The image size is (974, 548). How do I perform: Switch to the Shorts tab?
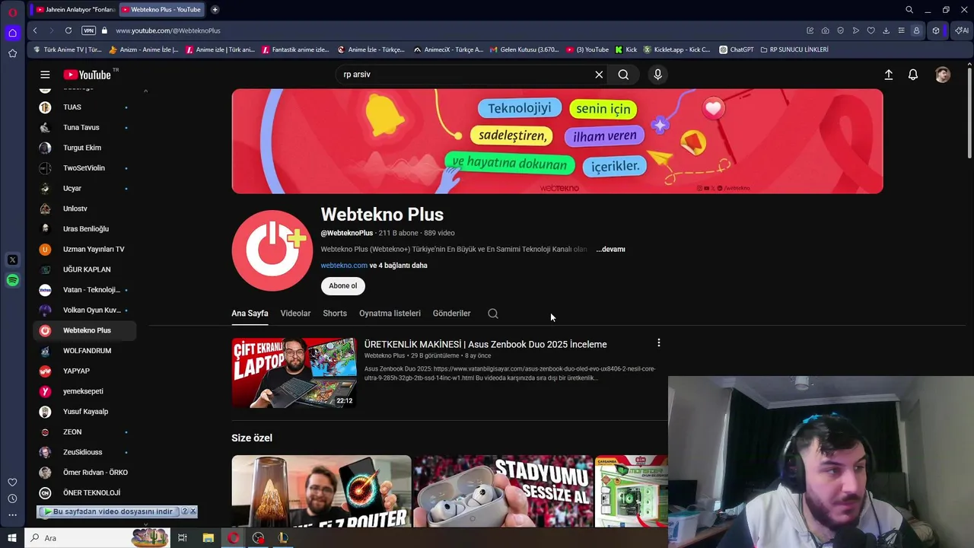(x=335, y=314)
